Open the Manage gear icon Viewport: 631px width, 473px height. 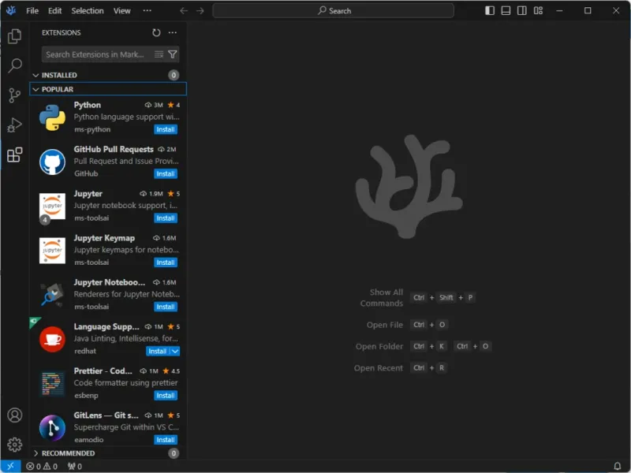click(14, 445)
